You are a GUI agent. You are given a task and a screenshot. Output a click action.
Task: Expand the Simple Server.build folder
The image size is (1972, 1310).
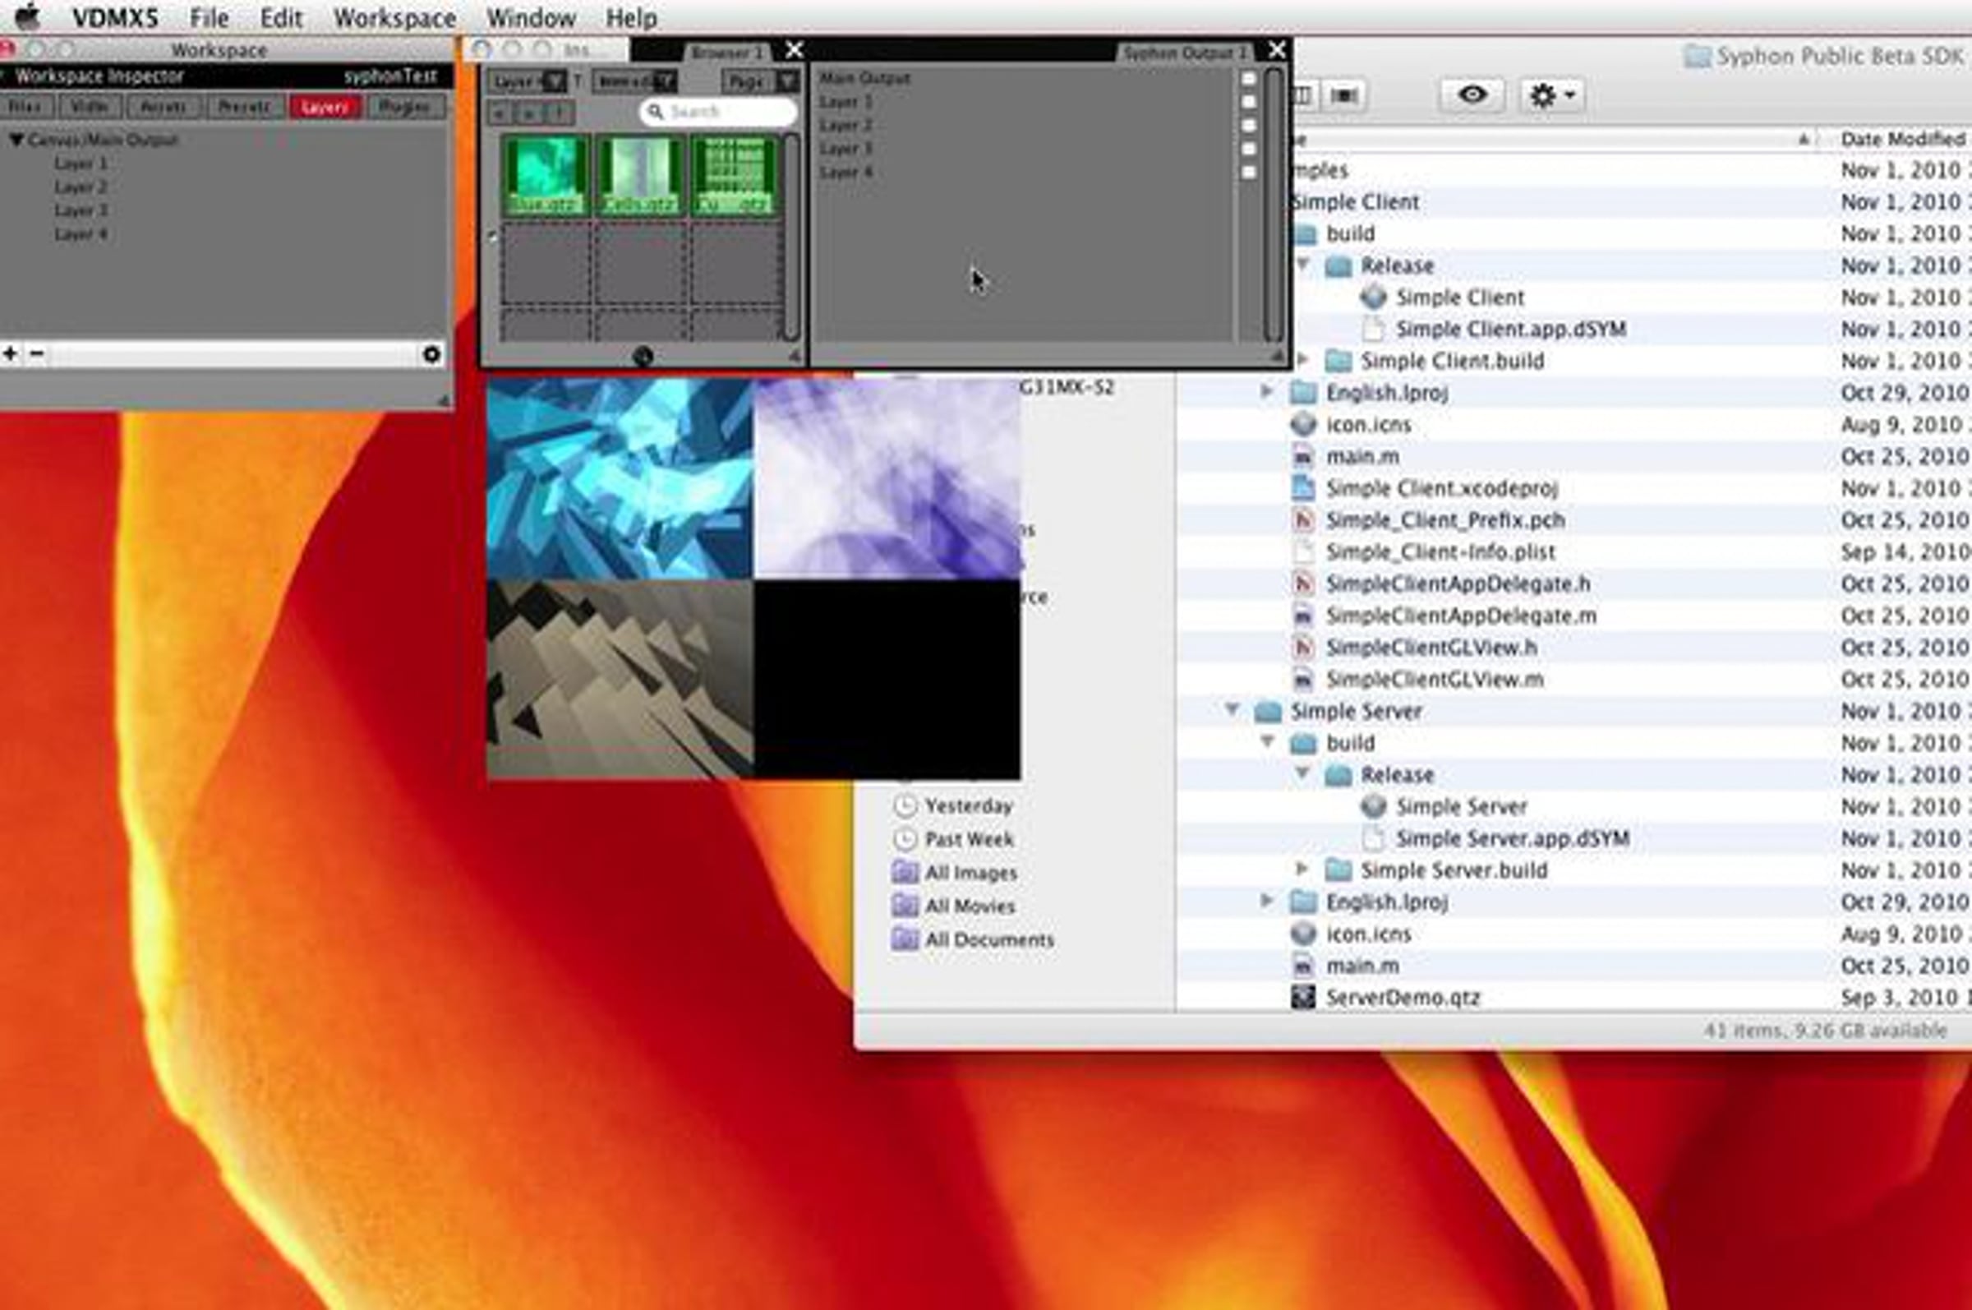1302,869
